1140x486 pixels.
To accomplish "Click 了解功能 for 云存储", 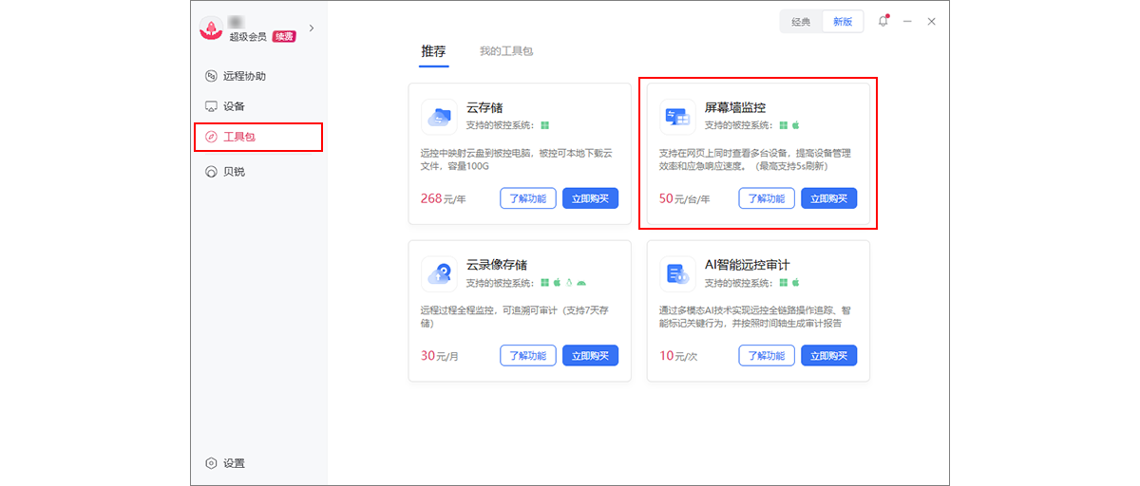I will [x=527, y=198].
